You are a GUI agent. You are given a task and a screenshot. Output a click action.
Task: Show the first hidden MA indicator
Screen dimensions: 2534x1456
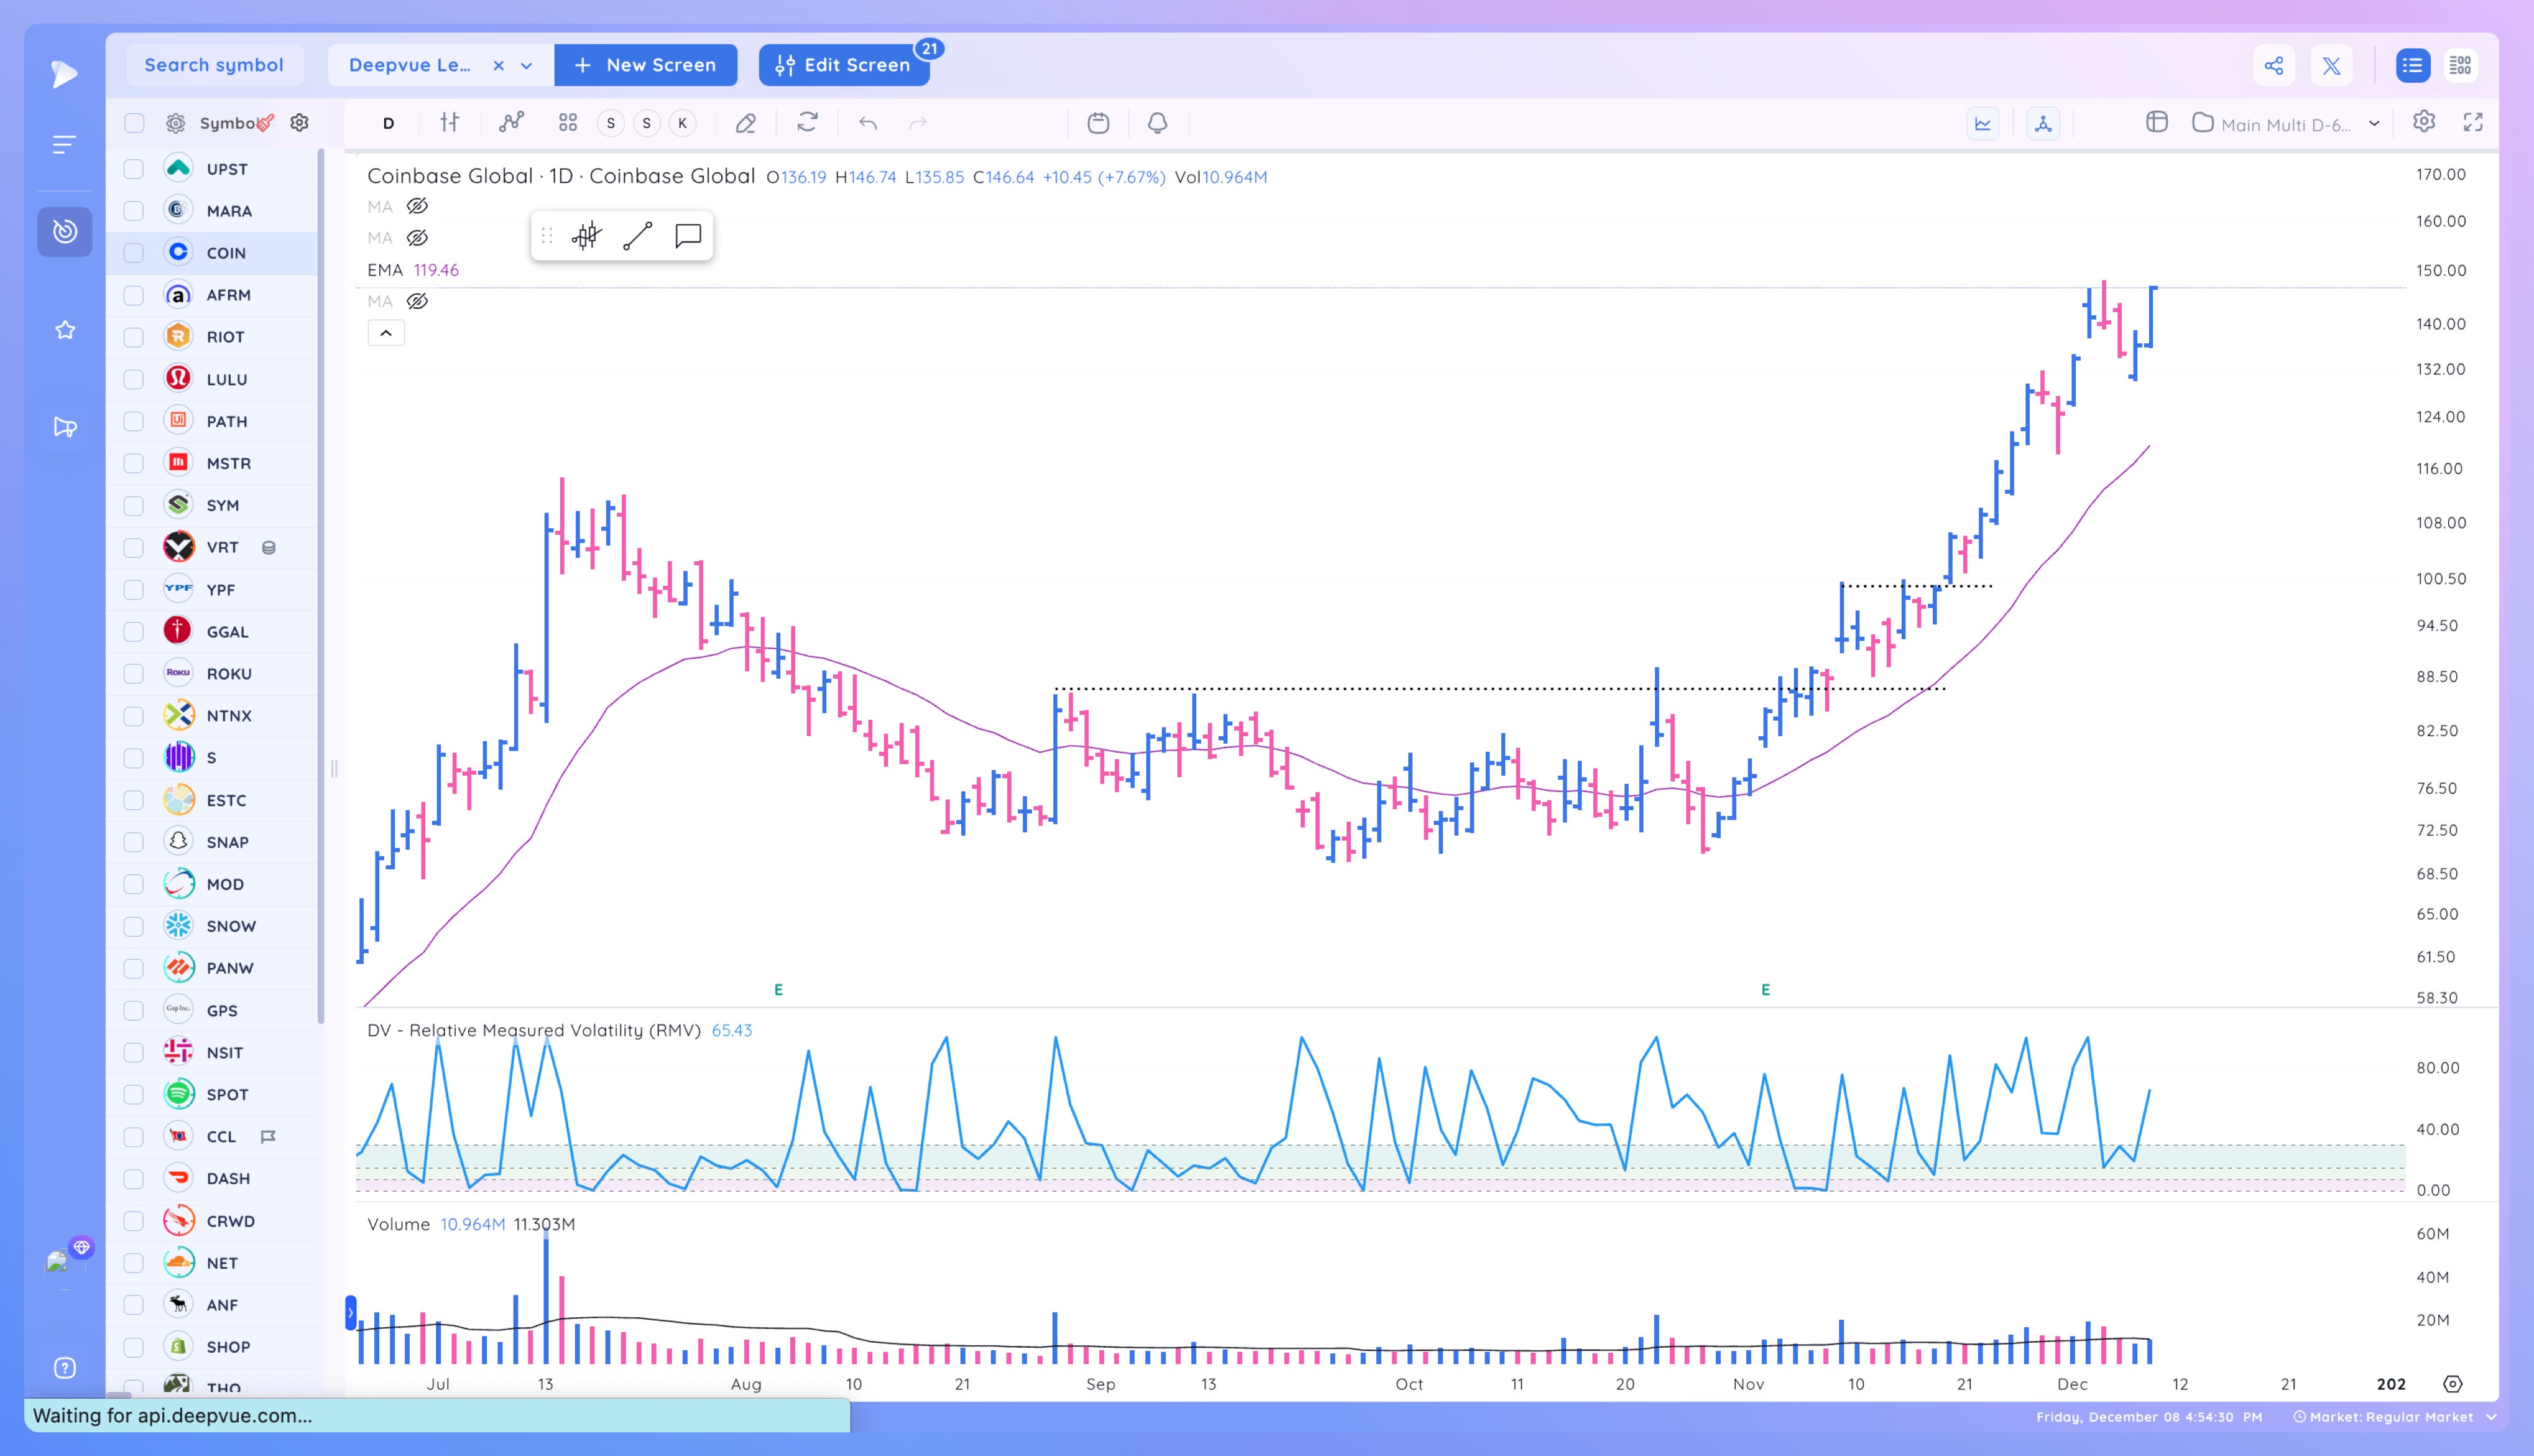[x=417, y=206]
